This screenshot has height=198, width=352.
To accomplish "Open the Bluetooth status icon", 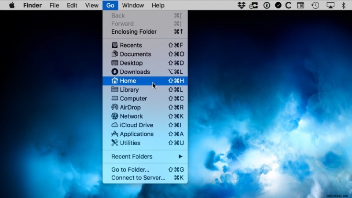I will click(x=344, y=5).
